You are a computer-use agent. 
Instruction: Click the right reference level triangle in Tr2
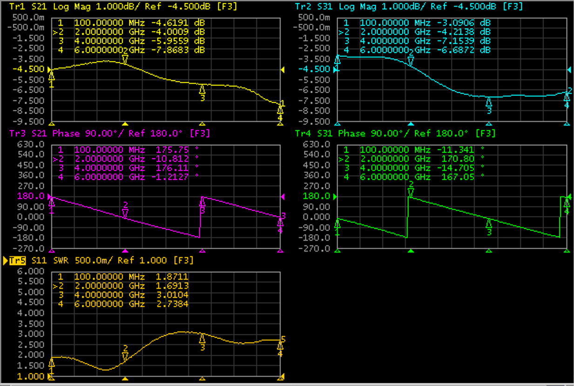pos(568,69)
